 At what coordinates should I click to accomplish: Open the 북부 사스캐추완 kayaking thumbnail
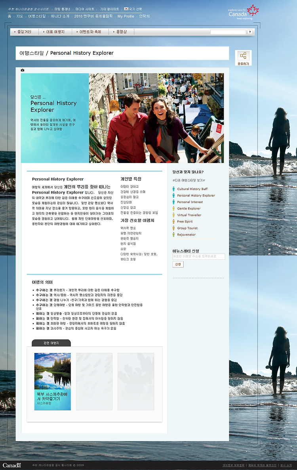click(x=53, y=382)
